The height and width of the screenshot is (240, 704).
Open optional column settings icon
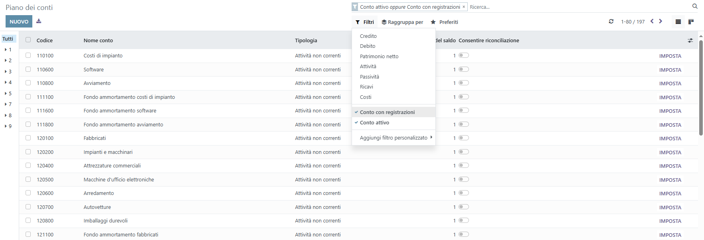pyautogui.click(x=690, y=41)
